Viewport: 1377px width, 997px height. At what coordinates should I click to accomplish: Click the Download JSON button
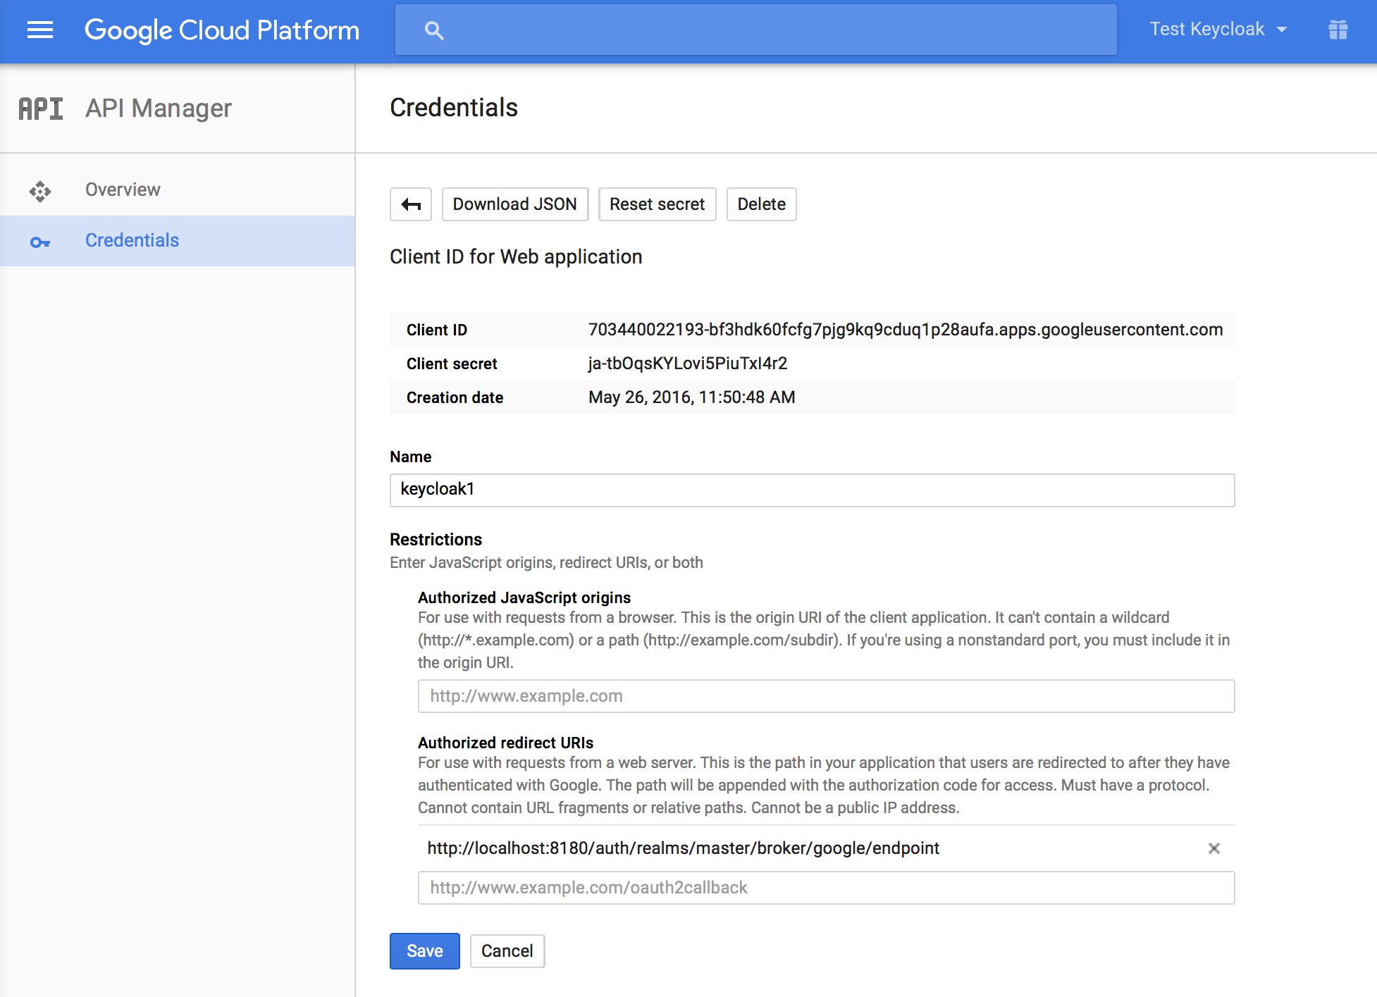click(514, 204)
